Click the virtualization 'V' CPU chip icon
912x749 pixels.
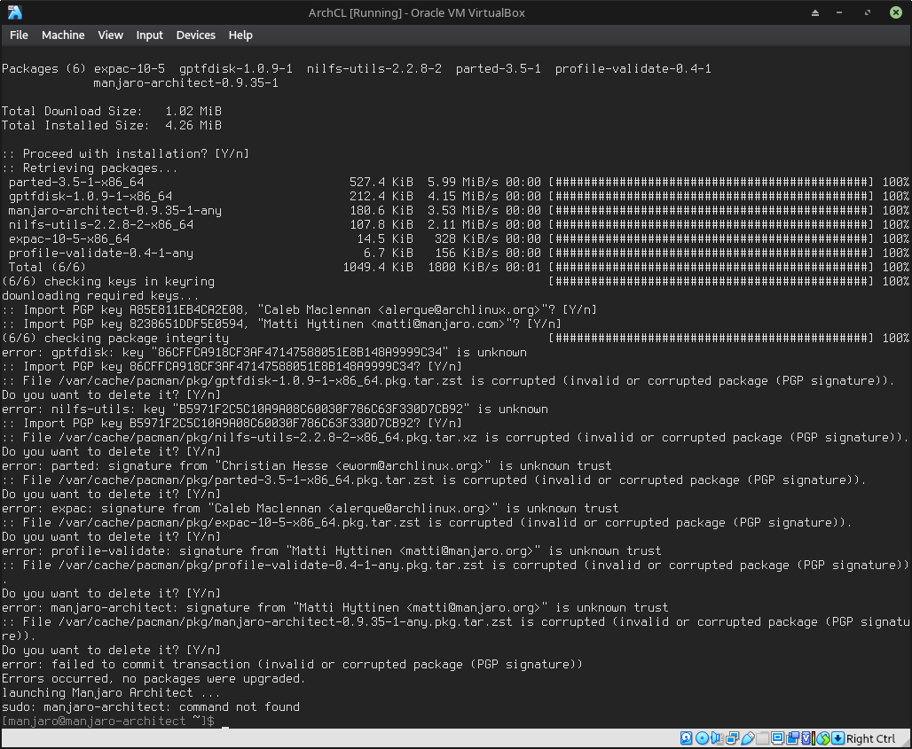[x=806, y=738]
